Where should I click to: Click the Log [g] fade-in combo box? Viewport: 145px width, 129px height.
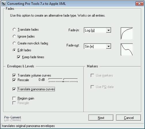98,30
